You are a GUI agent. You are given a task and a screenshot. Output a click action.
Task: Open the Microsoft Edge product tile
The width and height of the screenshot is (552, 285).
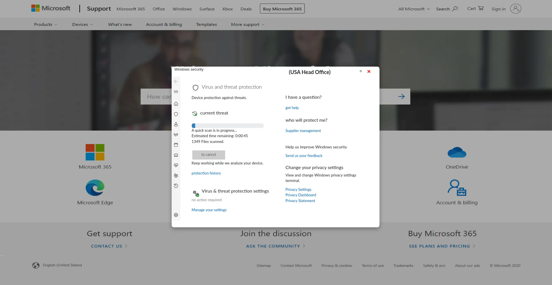click(x=95, y=192)
